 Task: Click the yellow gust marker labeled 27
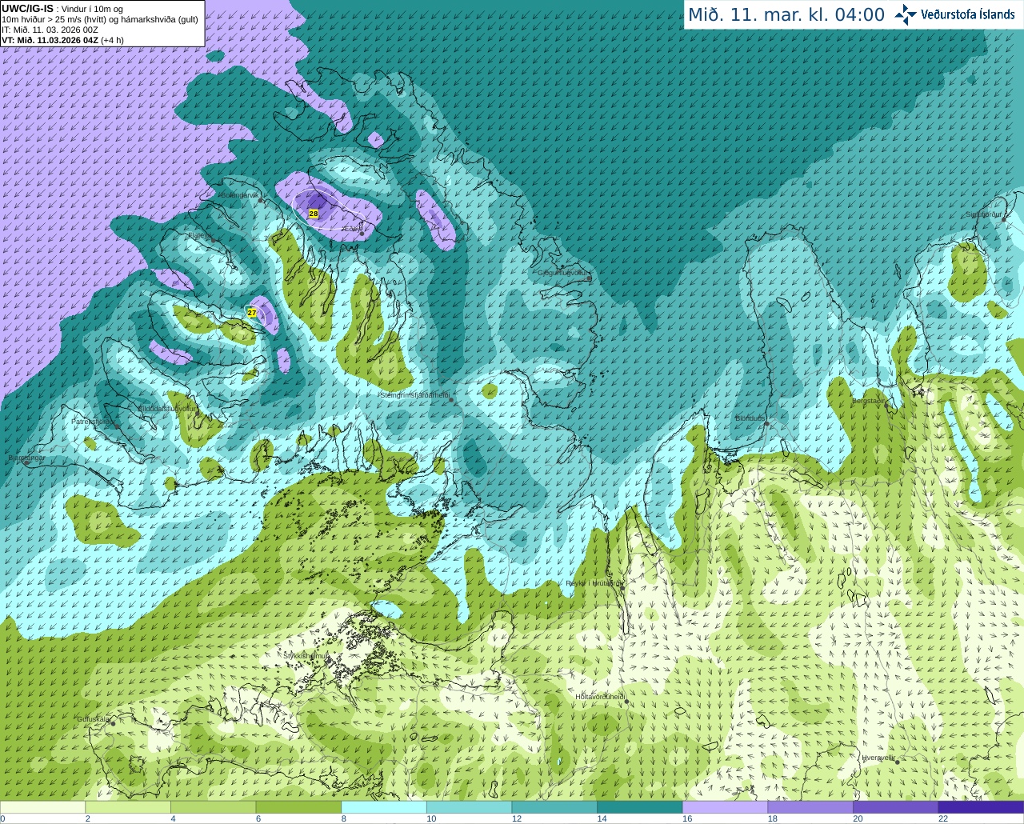point(252,313)
